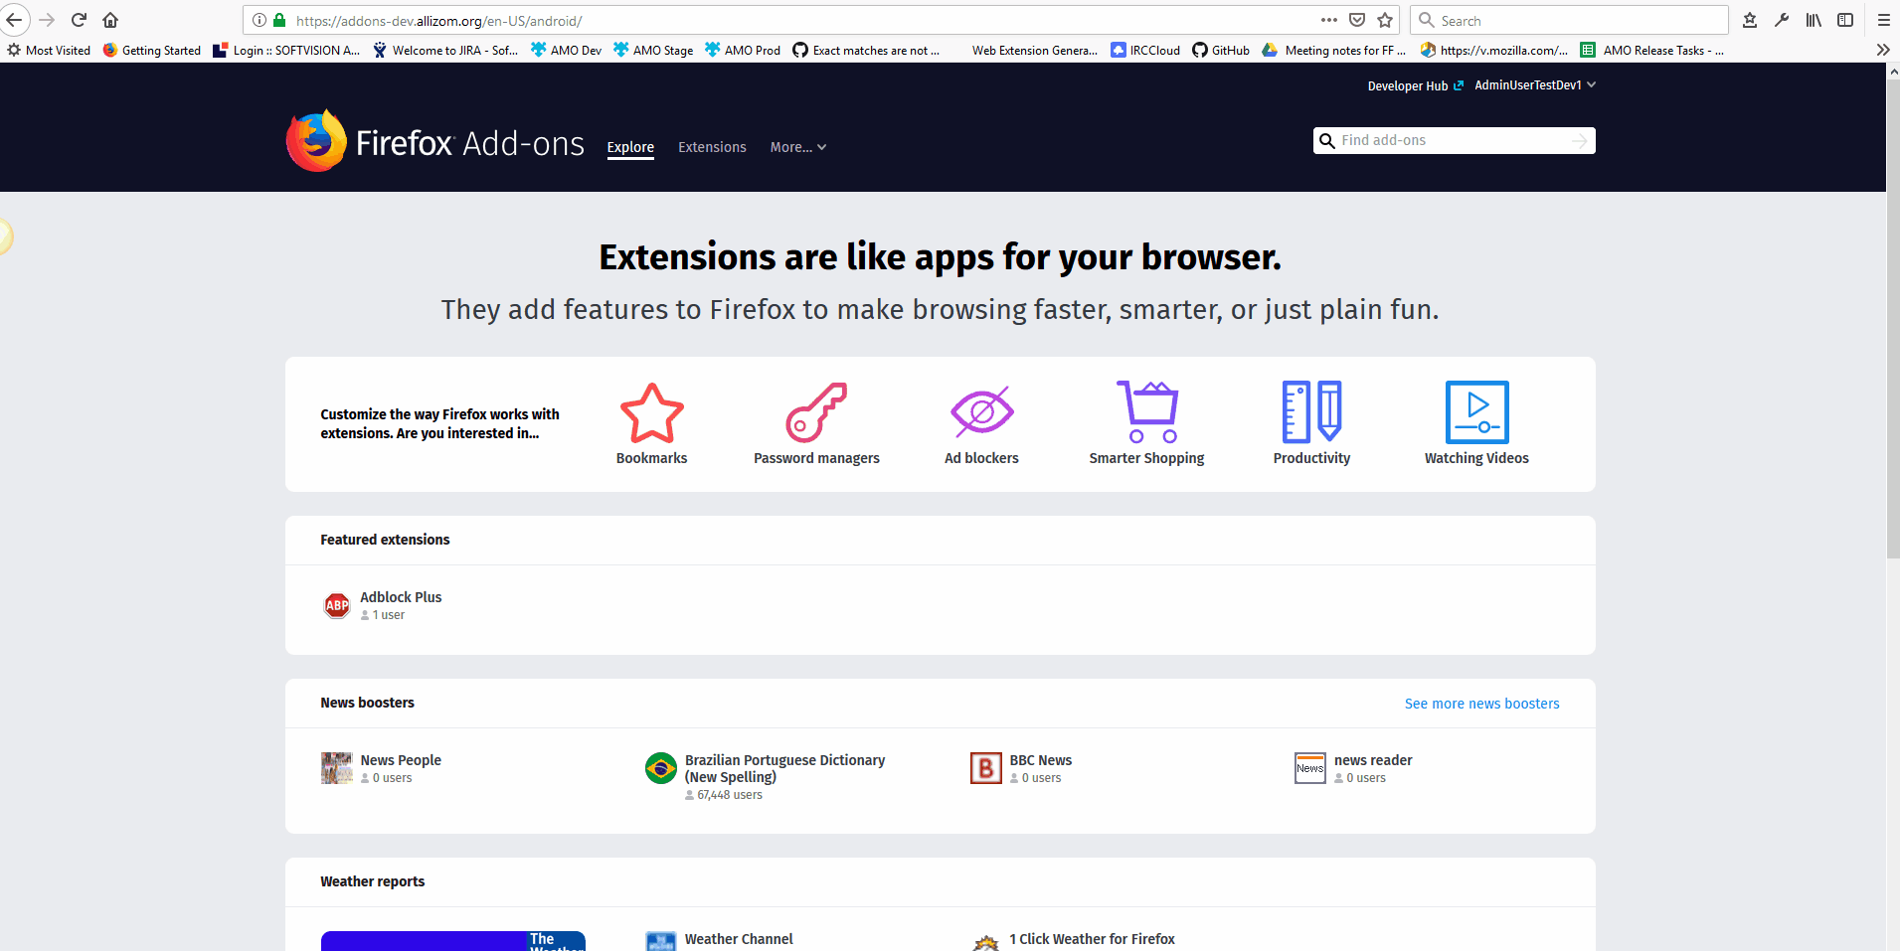Viewport: 1900px width, 951px height.
Task: Click the page vertical scrollbar thumb
Action: point(1893,318)
